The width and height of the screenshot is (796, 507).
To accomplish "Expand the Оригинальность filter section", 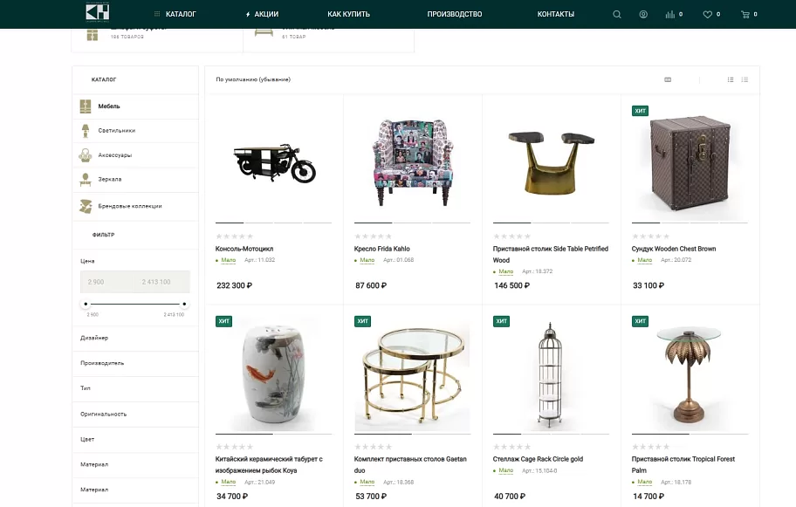I will 135,415.
